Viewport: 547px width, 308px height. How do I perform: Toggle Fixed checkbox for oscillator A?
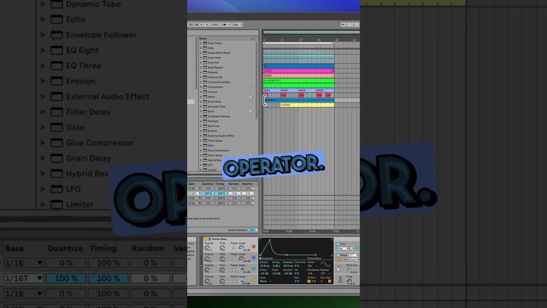[234, 281]
